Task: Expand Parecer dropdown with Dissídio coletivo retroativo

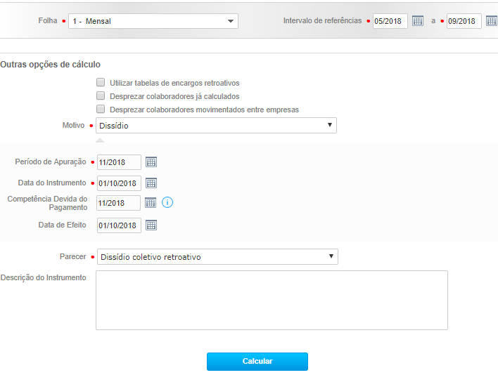Action: click(x=217, y=257)
